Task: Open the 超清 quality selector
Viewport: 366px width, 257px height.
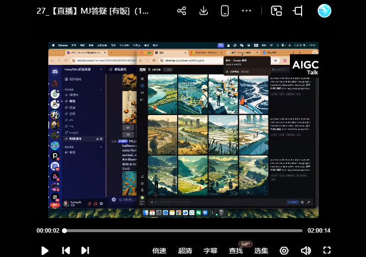Action: point(185,251)
